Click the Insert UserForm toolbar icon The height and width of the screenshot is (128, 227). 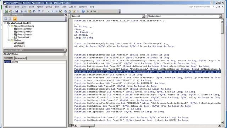11,11
